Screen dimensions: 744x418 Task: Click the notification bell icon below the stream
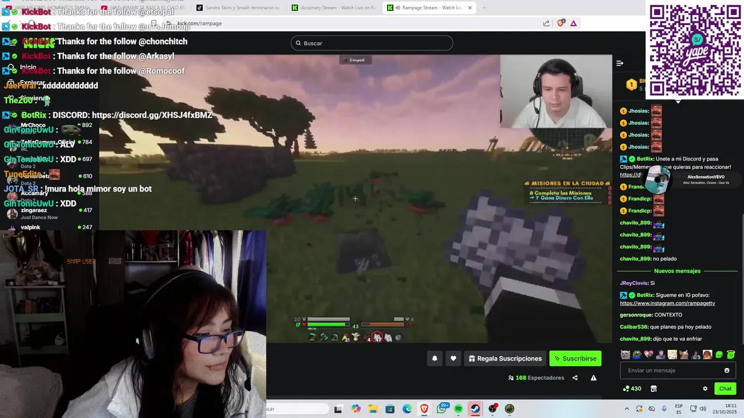434,359
